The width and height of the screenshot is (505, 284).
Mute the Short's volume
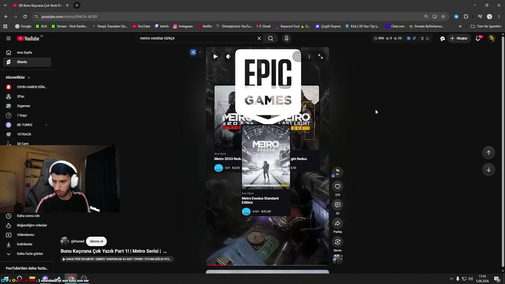(x=228, y=56)
